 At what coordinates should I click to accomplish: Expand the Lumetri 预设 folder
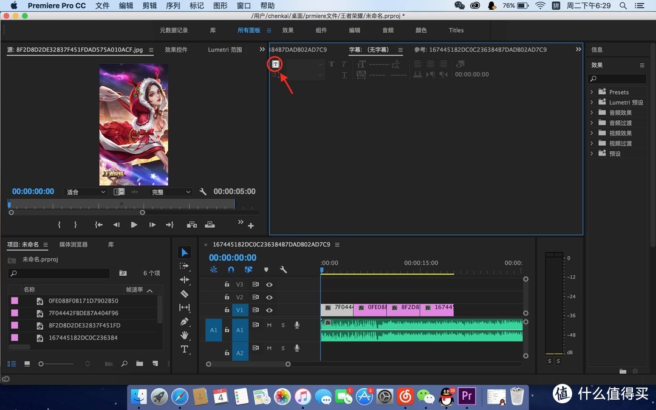(592, 103)
